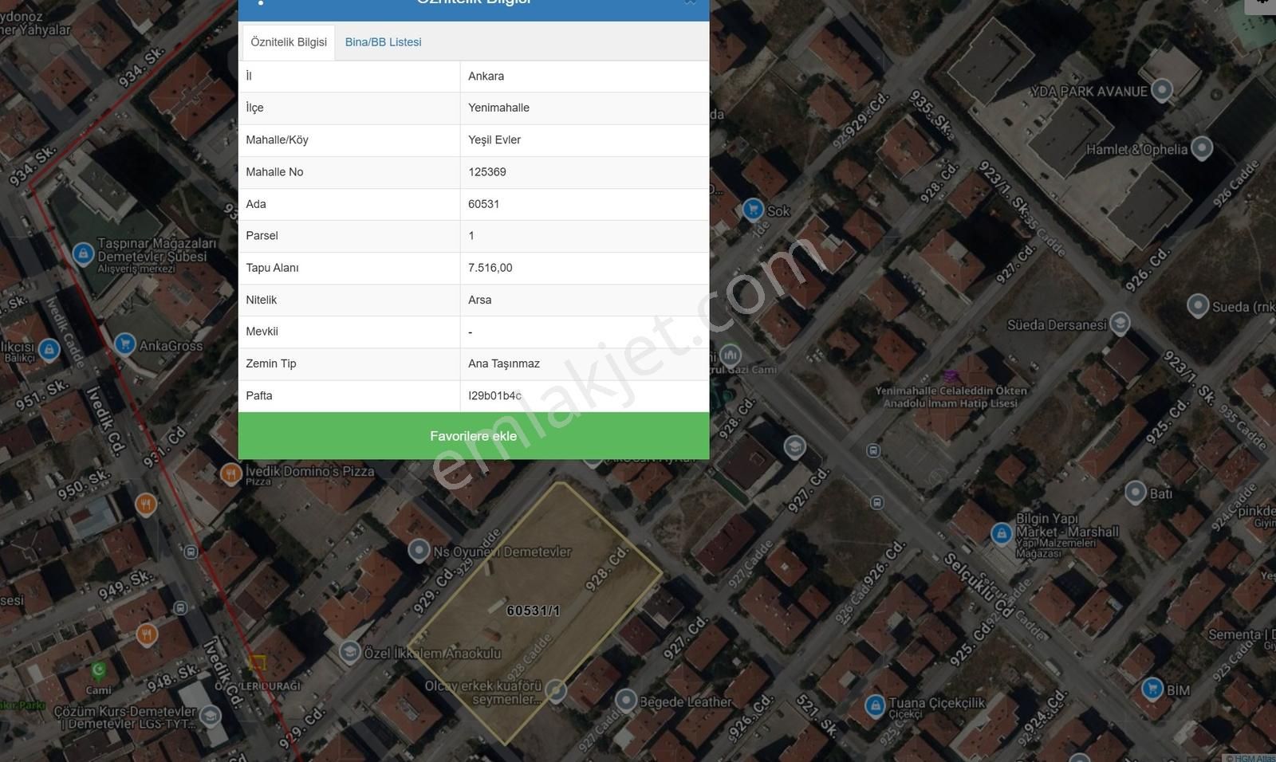Switch to the Bina/BB Listesi tab
This screenshot has height=762, width=1276.
(x=383, y=41)
